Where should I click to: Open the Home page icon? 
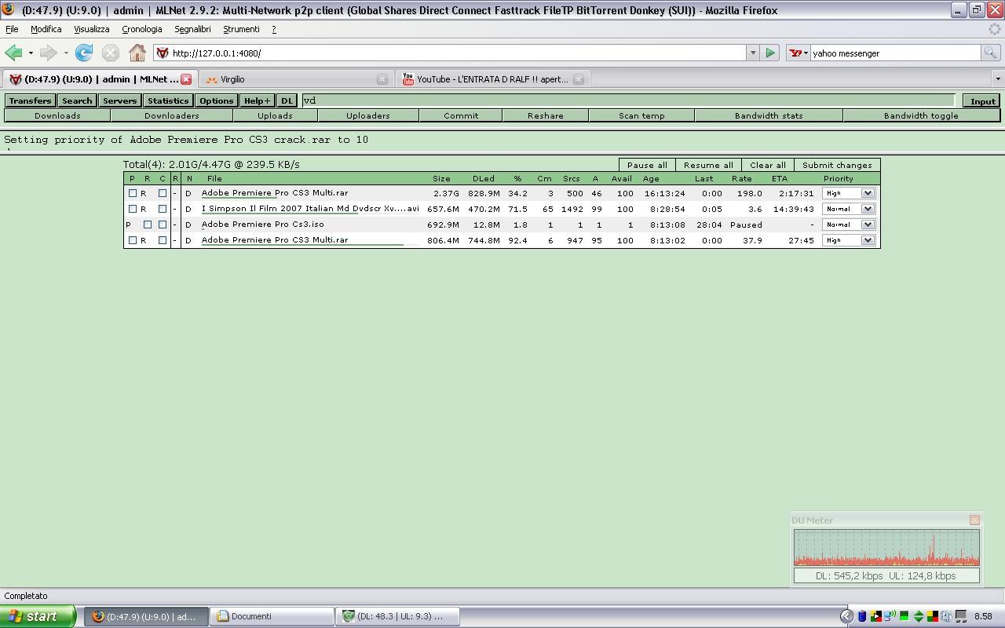(x=137, y=53)
